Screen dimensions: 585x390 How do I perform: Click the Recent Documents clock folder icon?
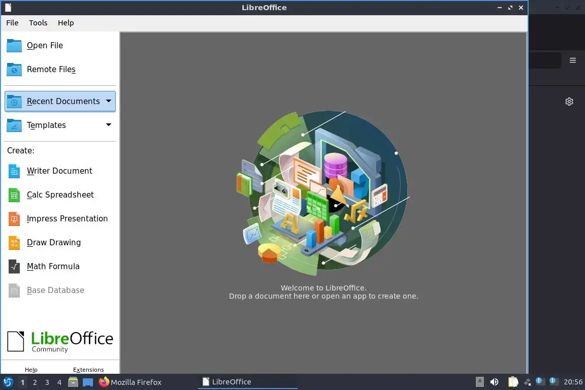coord(14,102)
